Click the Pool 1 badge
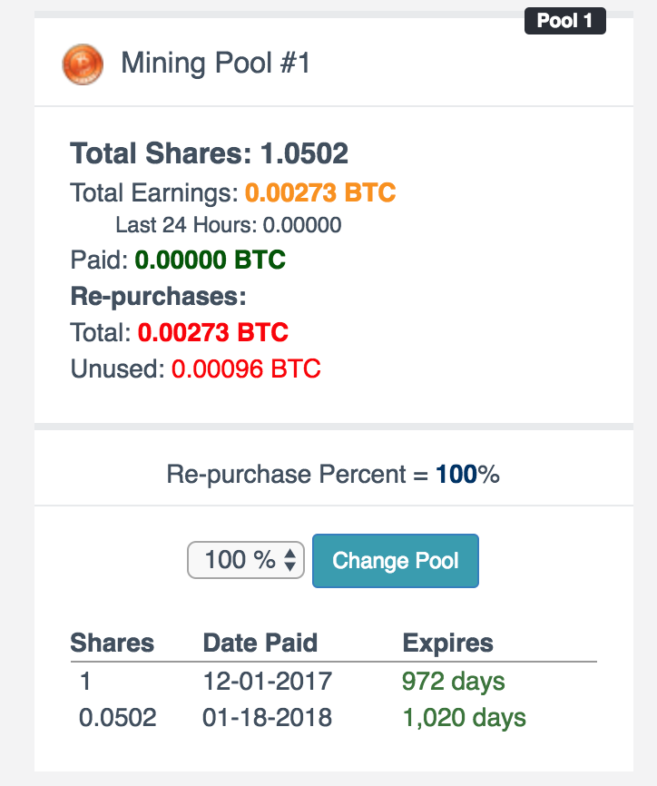Image resolution: width=657 pixels, height=786 pixels. [564, 21]
